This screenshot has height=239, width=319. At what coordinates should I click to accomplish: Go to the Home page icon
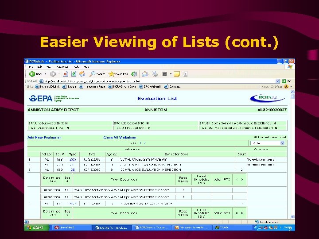[82, 74]
